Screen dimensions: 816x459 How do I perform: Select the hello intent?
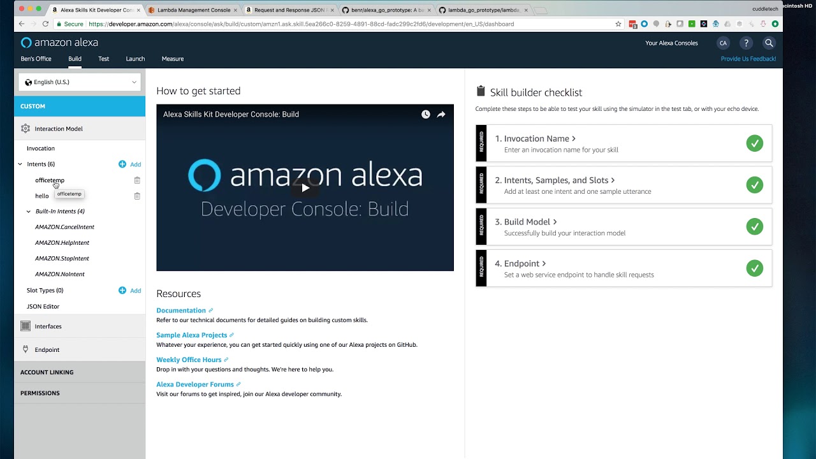coord(42,196)
